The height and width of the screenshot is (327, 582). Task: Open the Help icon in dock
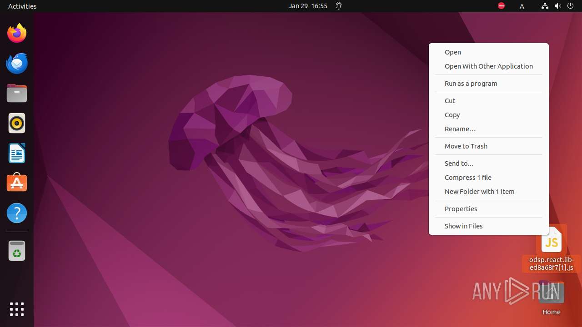(x=17, y=213)
